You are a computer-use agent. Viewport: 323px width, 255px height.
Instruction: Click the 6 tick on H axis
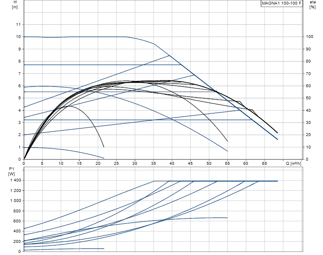tap(20, 86)
